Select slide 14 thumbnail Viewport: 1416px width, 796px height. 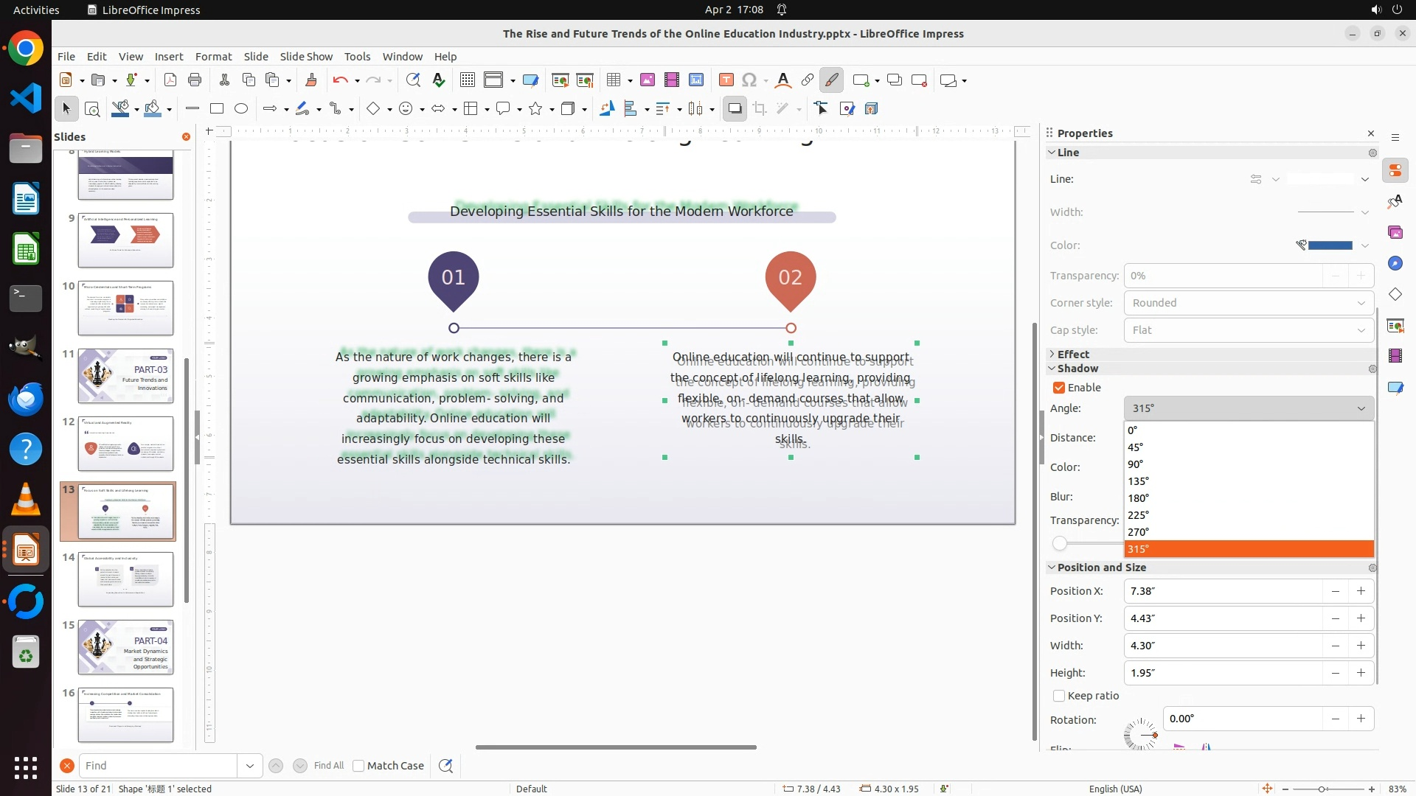[x=125, y=579]
